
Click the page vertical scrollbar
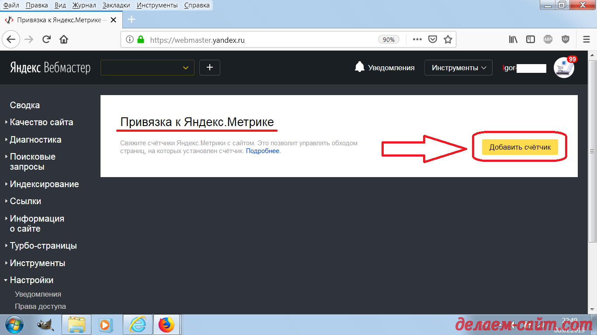(593, 151)
